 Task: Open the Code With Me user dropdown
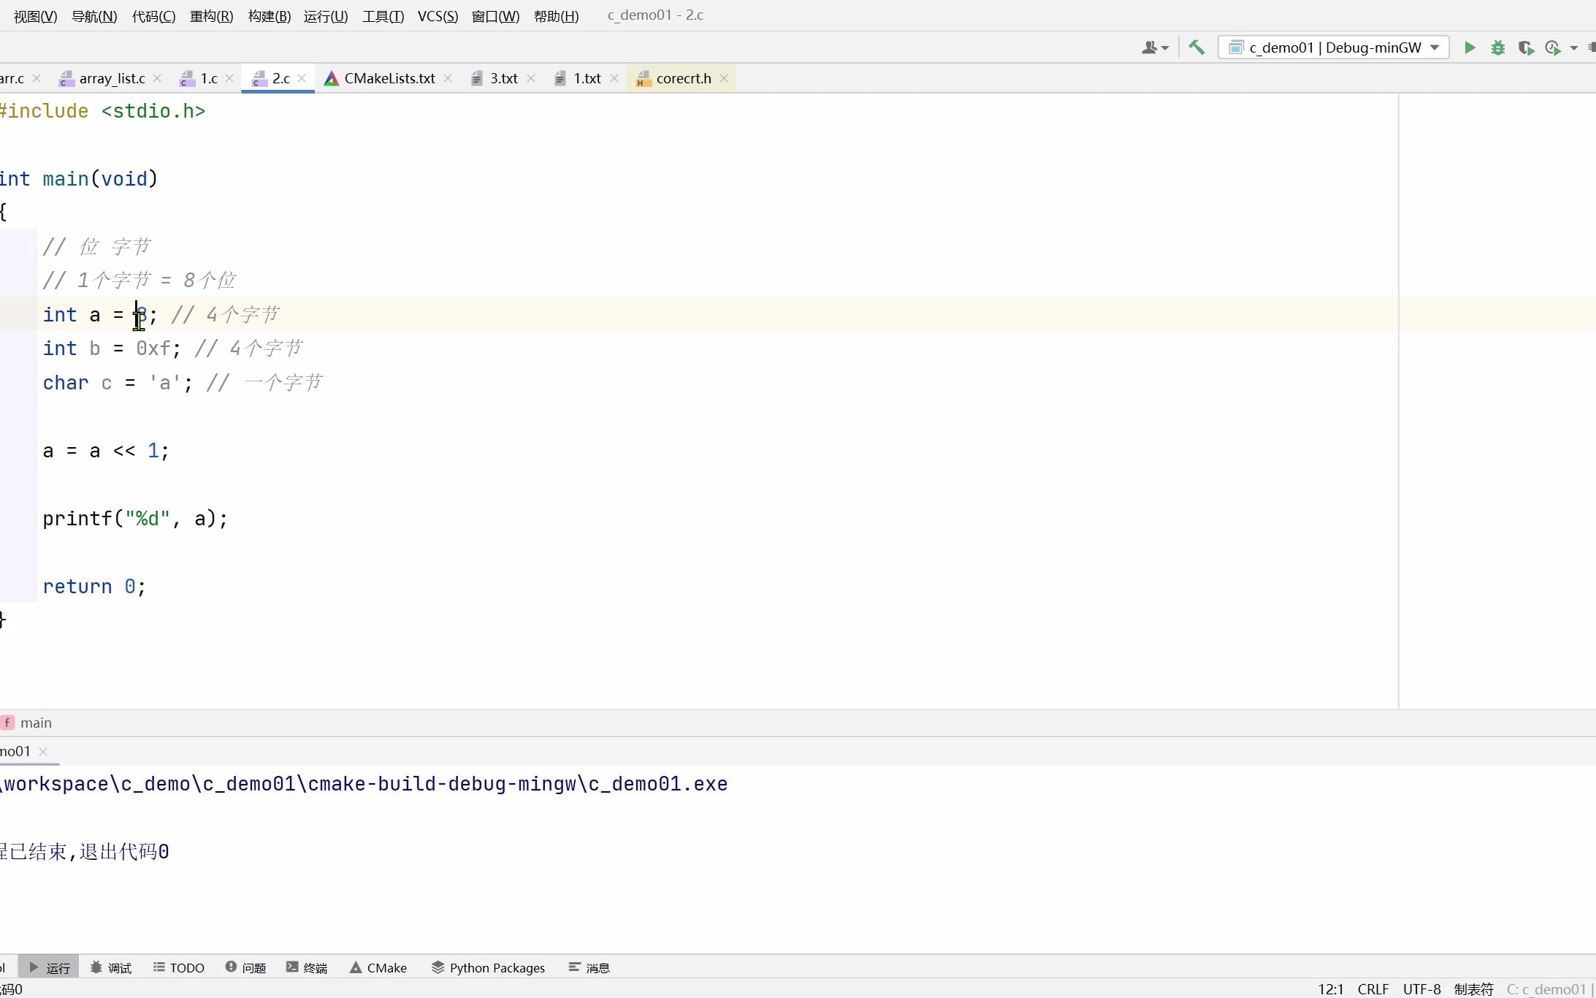point(1156,47)
